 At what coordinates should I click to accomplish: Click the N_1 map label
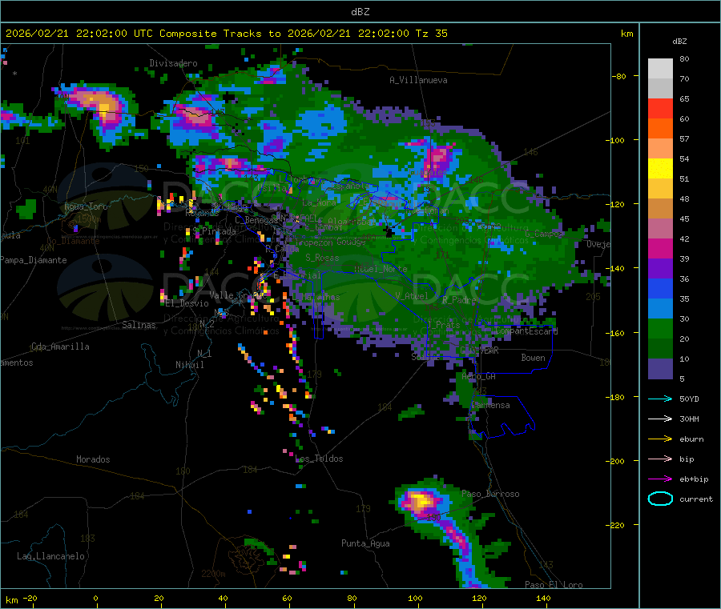click(204, 353)
